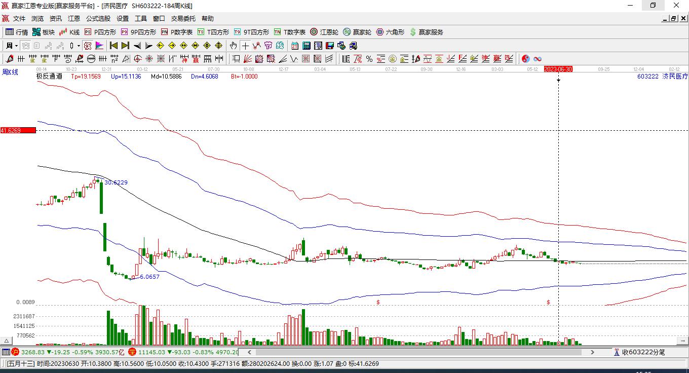Click the 6.0657 low price label
Image resolution: width=689 pixels, height=373 pixels.
coord(149,277)
